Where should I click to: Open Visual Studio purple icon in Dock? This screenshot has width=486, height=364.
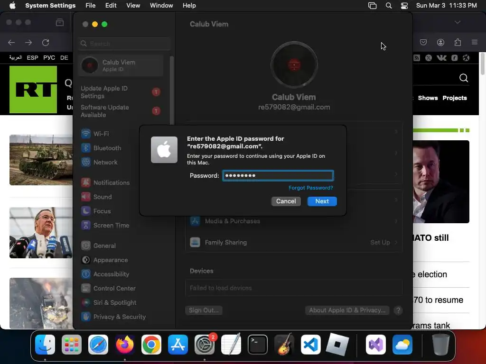tap(376, 345)
